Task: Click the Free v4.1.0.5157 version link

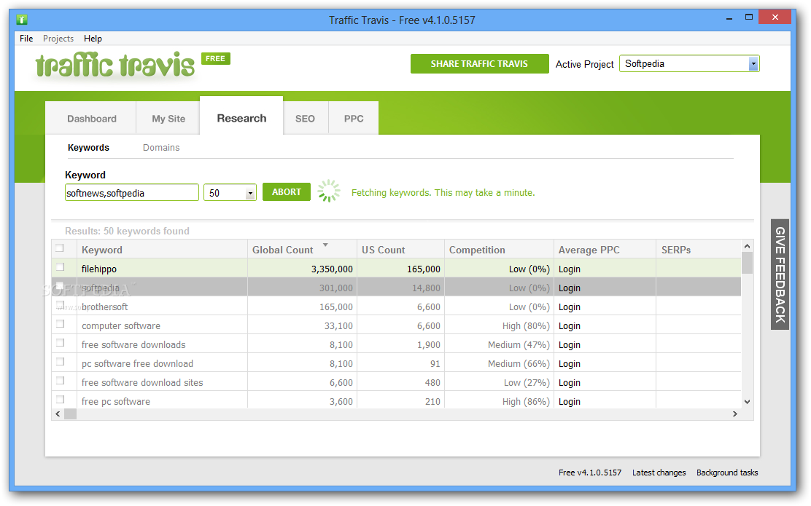Action: pyautogui.click(x=590, y=473)
